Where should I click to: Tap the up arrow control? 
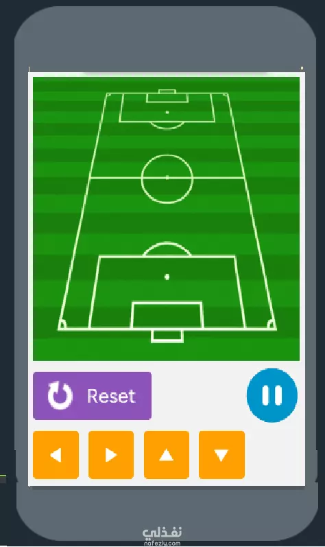[x=167, y=454]
